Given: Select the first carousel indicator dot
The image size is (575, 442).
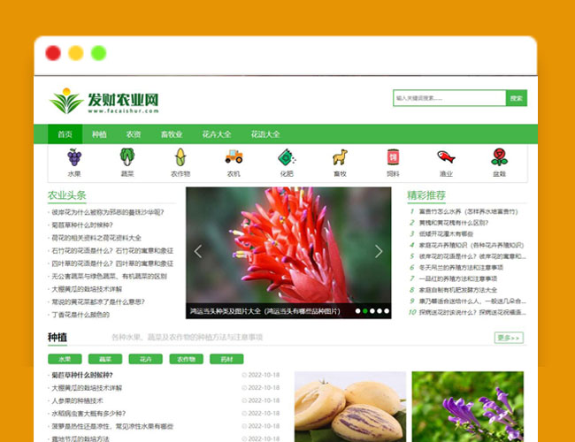Looking at the screenshot, I should pos(358,311).
